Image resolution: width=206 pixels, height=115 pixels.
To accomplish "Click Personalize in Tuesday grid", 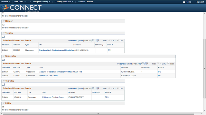I will 73,41.
